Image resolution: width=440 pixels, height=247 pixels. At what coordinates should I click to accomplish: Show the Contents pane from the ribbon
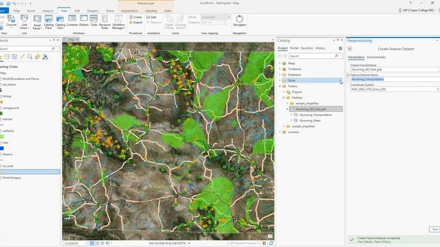click(x=72, y=21)
